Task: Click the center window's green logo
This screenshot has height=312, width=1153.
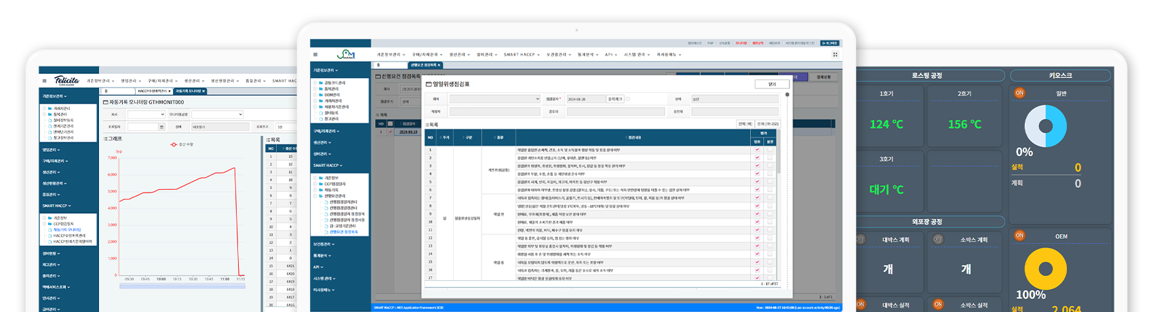Action: [346, 54]
